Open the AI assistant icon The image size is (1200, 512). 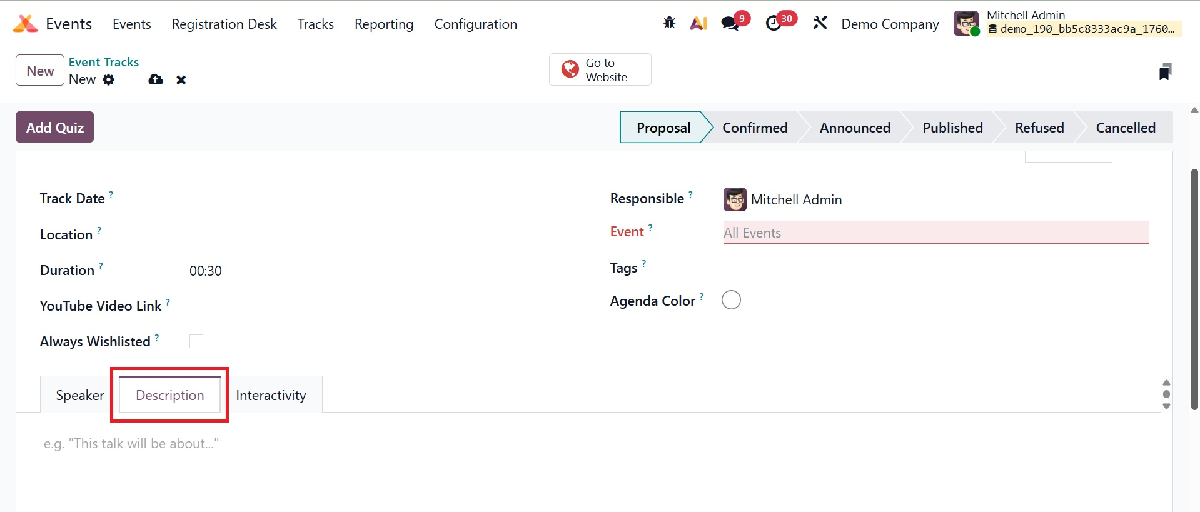tap(698, 23)
